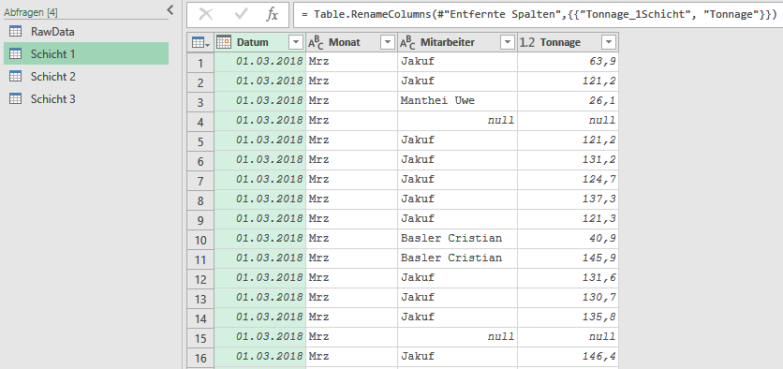The image size is (783, 369).
Task: Collapse the Abfragen queries pane
Action: 170,9
